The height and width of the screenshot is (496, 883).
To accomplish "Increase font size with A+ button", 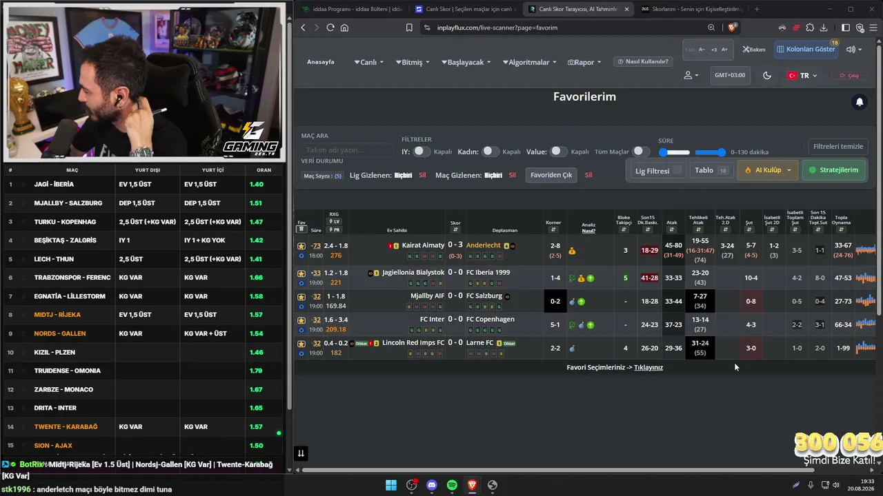I will 724,50.
